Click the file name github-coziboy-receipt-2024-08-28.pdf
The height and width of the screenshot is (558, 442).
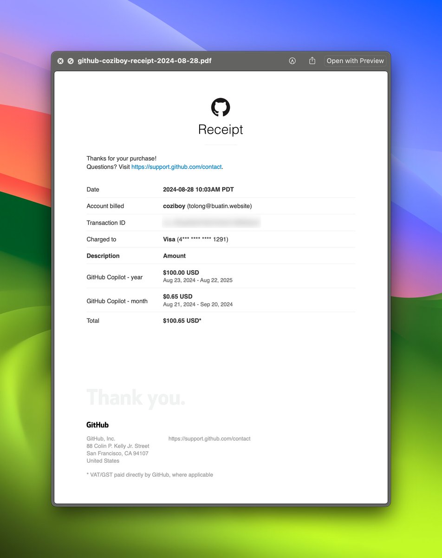click(144, 61)
